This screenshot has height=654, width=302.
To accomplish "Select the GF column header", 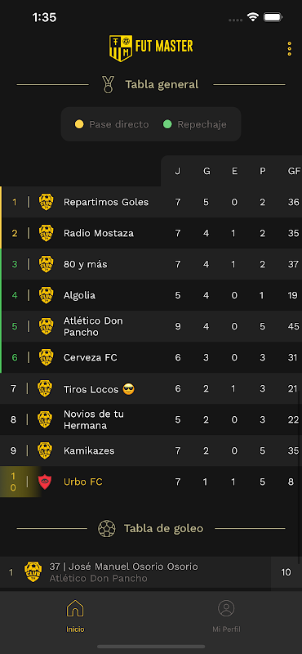I will click(294, 172).
